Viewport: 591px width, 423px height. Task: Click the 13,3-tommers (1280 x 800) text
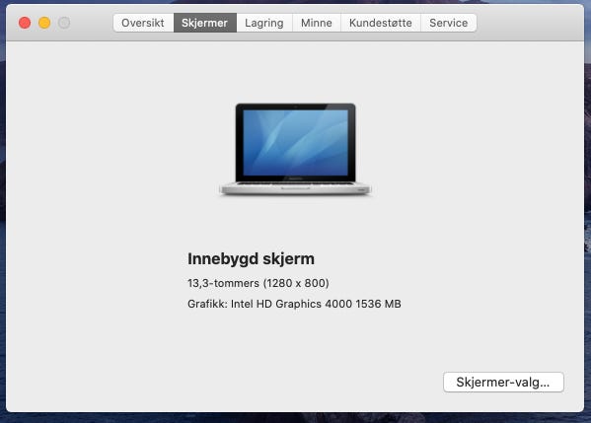point(259,283)
